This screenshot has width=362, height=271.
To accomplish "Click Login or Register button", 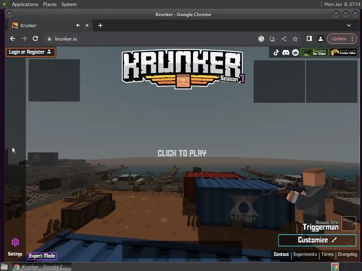I will (30, 52).
